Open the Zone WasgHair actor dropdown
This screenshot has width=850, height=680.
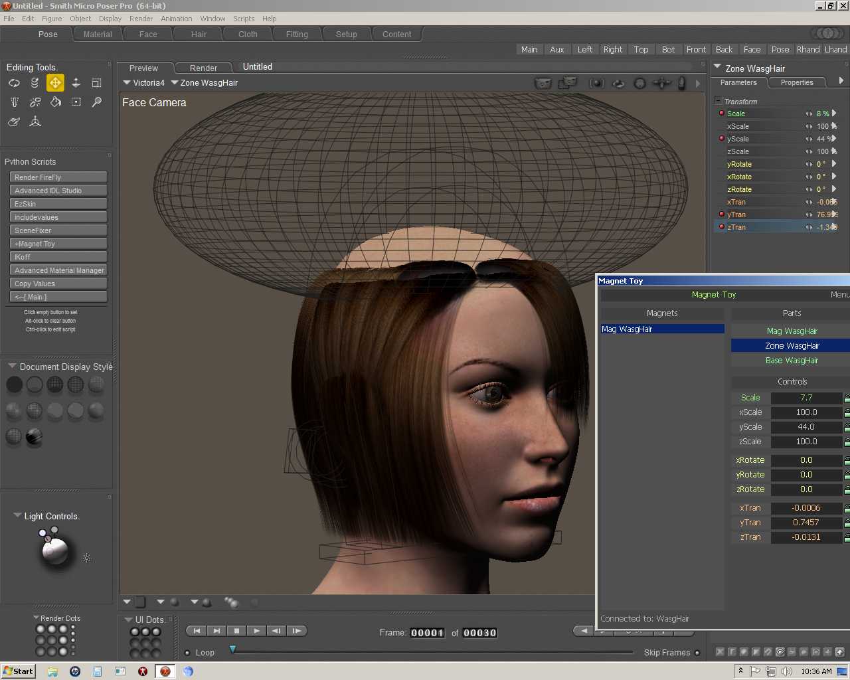point(175,83)
